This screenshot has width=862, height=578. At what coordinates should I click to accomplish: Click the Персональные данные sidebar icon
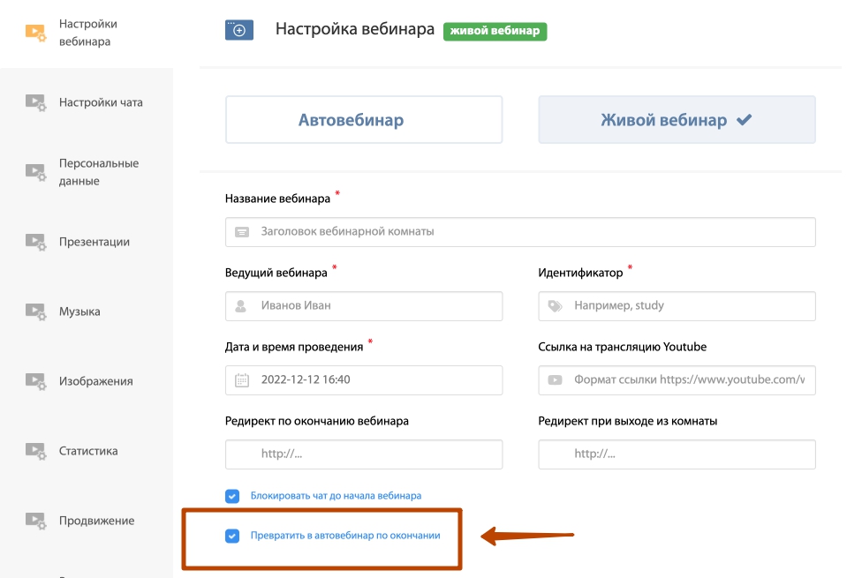(x=35, y=172)
